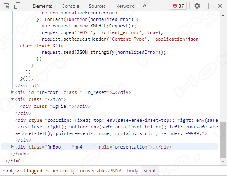Screen dimensions: 227x176
Task: Expand the RnEpo presentation div node
Action: pyautogui.click(x=12, y=146)
